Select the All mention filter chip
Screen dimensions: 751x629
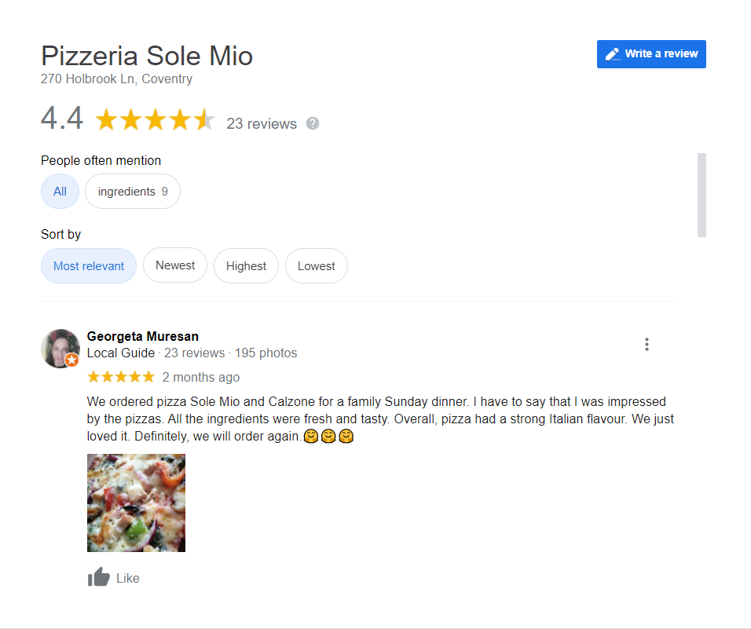click(x=60, y=192)
